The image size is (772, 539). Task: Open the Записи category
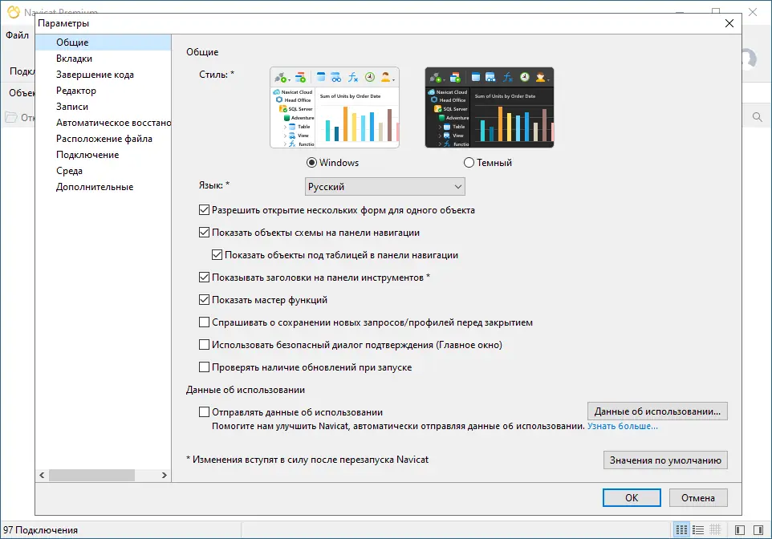pos(104,107)
